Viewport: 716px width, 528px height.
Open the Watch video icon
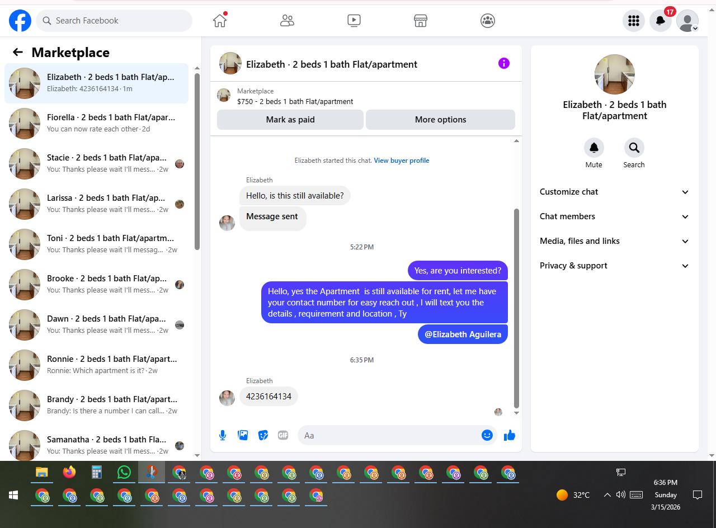point(354,21)
